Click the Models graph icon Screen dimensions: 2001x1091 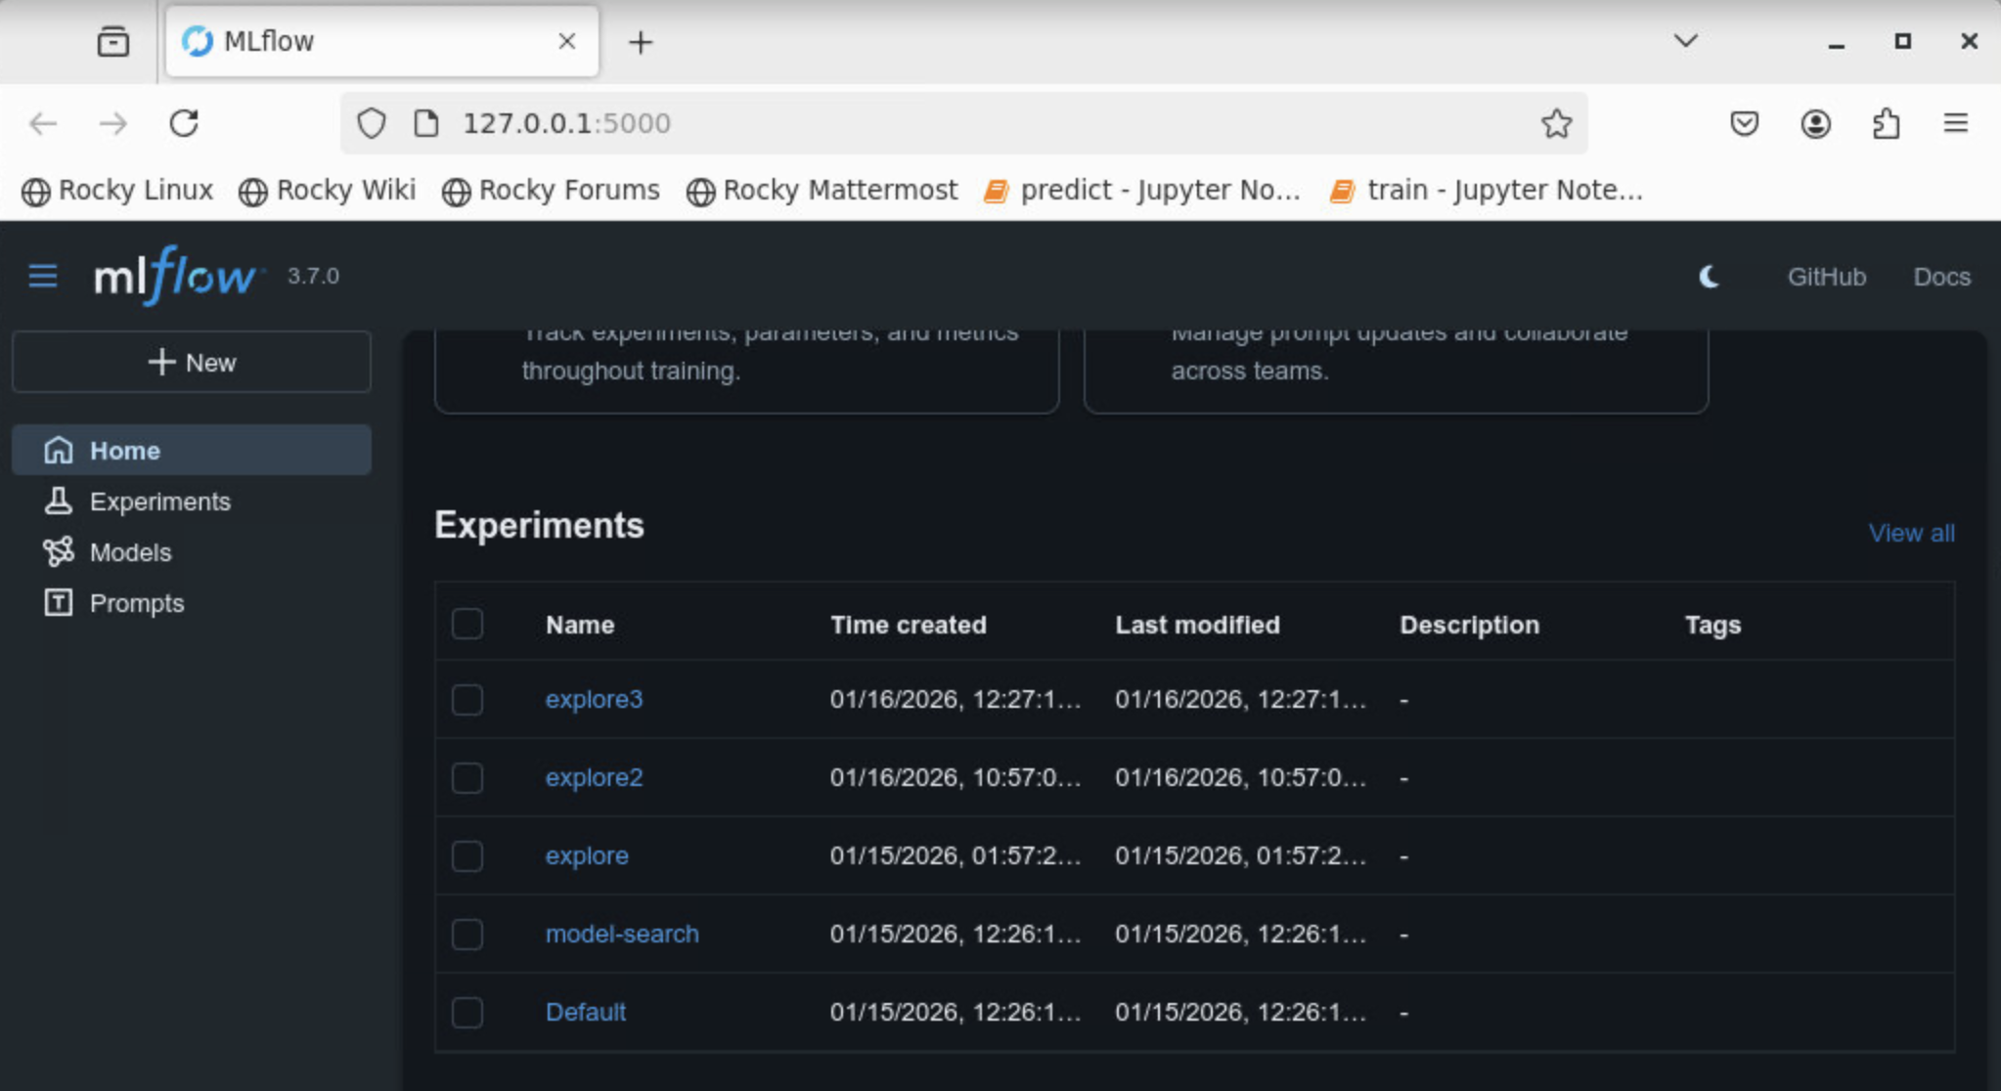(x=59, y=551)
